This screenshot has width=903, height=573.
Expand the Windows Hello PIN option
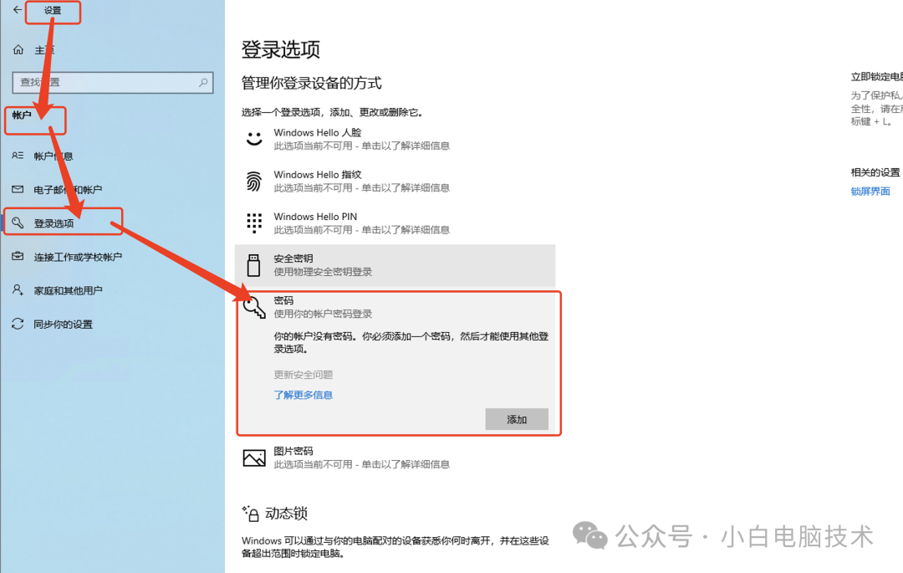pyautogui.click(x=395, y=223)
